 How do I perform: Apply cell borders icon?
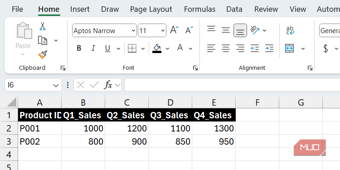(x=132, y=48)
